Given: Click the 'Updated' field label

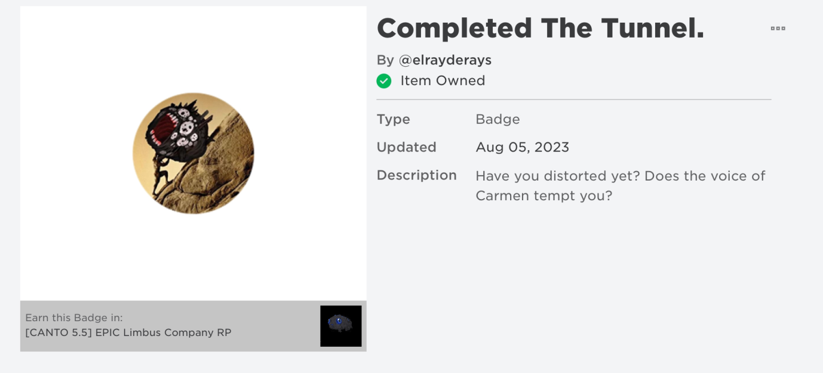Looking at the screenshot, I should (406, 147).
